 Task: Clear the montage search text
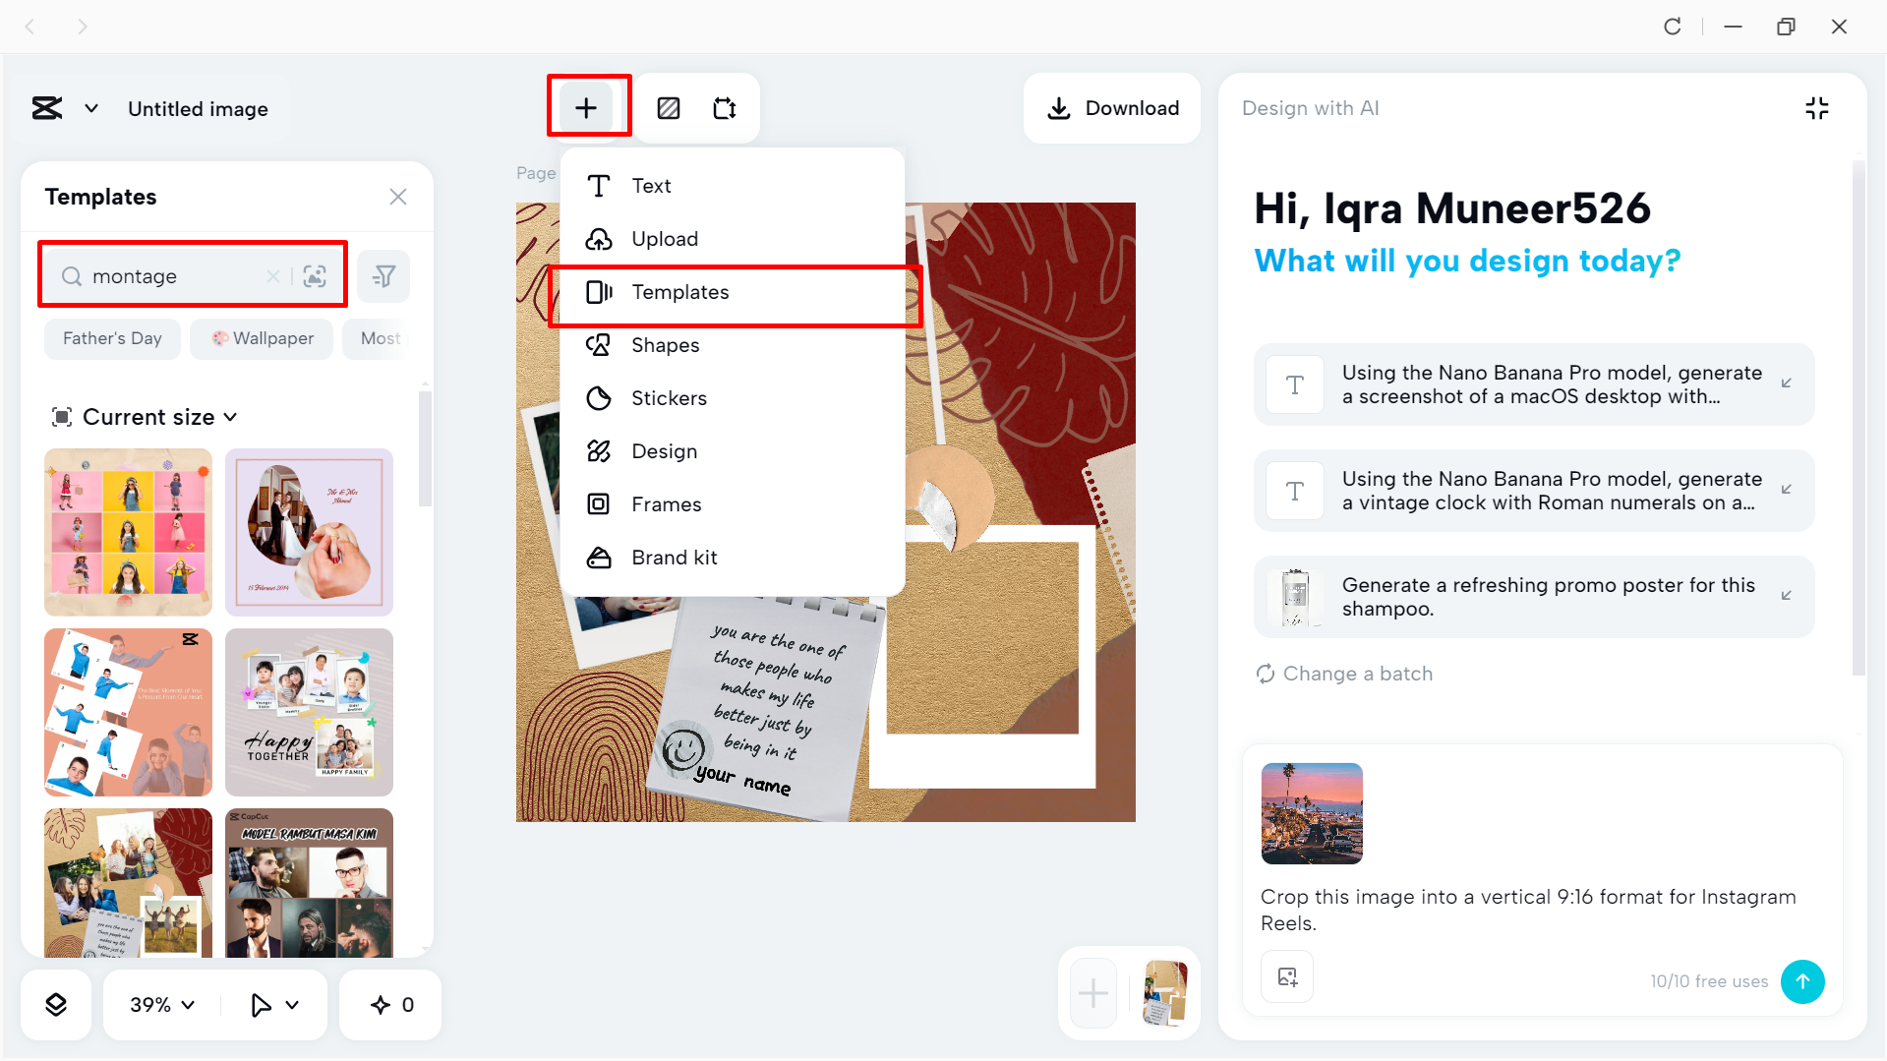click(x=273, y=276)
